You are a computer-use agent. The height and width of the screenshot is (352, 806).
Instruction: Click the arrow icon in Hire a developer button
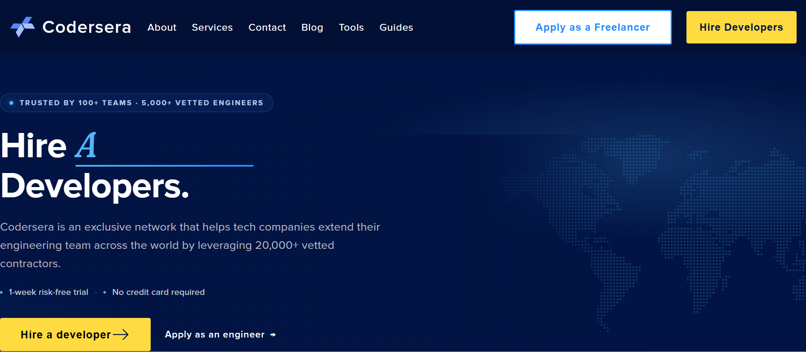pyautogui.click(x=121, y=335)
